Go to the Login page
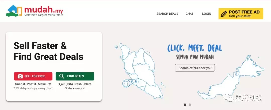Viewport: 271px width, 110px height. pos(207,14)
